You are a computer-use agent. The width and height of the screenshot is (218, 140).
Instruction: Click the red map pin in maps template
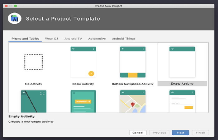(x=133, y=105)
